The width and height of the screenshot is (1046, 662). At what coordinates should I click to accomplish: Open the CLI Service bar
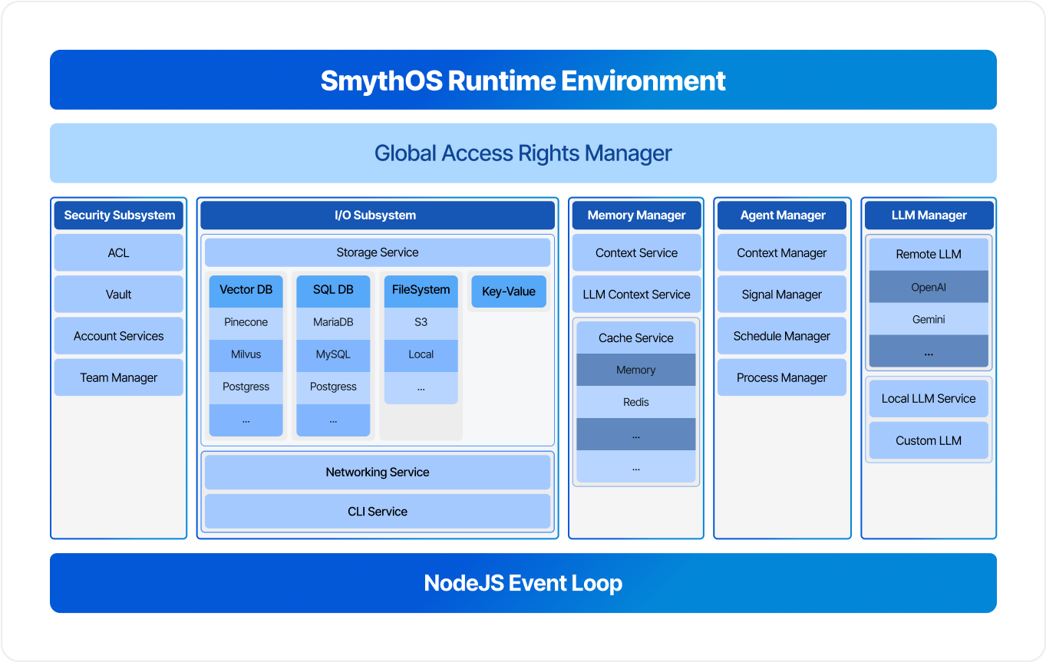[x=377, y=512]
